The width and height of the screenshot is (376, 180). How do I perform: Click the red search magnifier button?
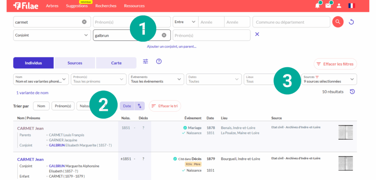tap(338, 22)
